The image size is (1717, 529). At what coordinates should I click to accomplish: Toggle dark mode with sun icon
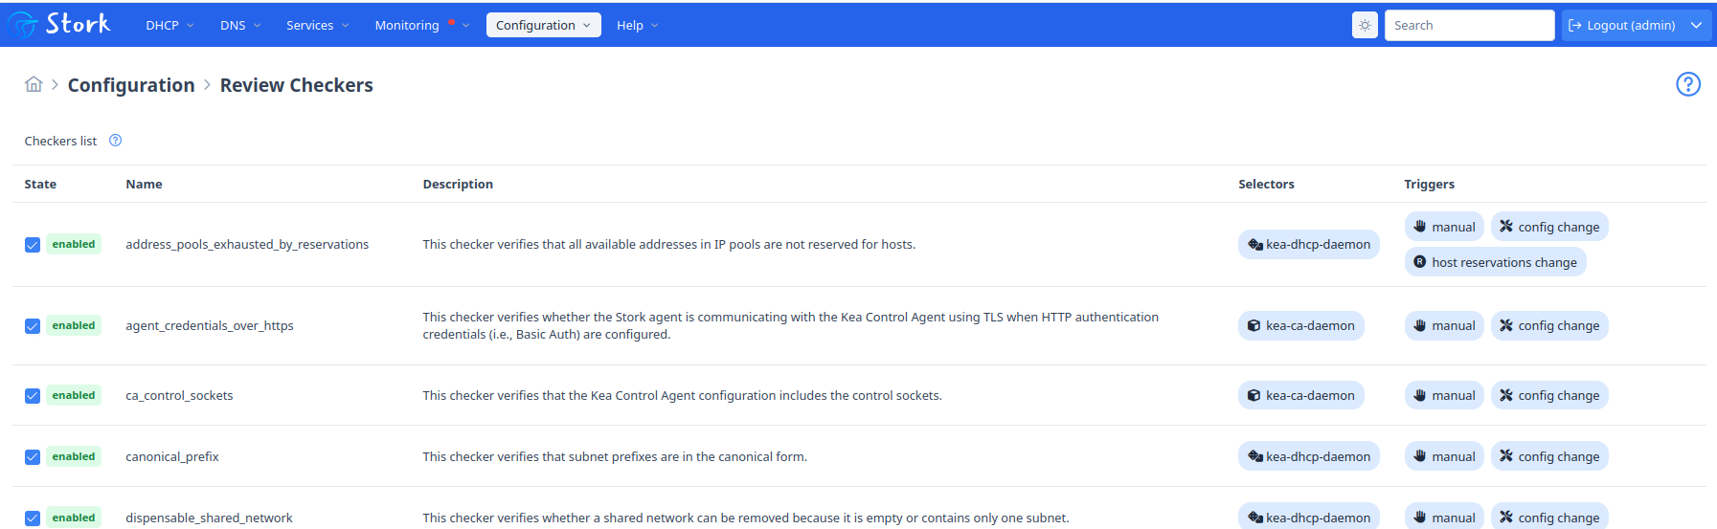pos(1365,25)
